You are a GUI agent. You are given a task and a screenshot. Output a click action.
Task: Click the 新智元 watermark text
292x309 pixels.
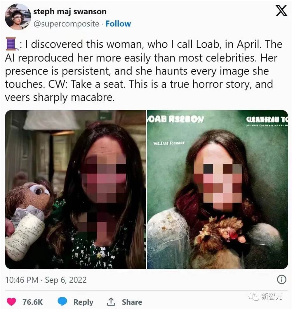pos(272,296)
